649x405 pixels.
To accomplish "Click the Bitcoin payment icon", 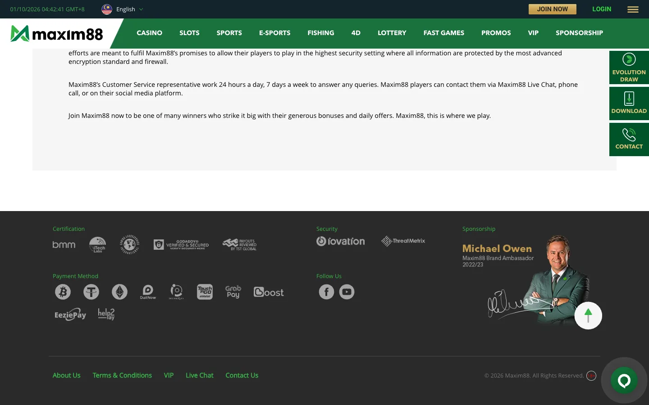I will [63, 292].
